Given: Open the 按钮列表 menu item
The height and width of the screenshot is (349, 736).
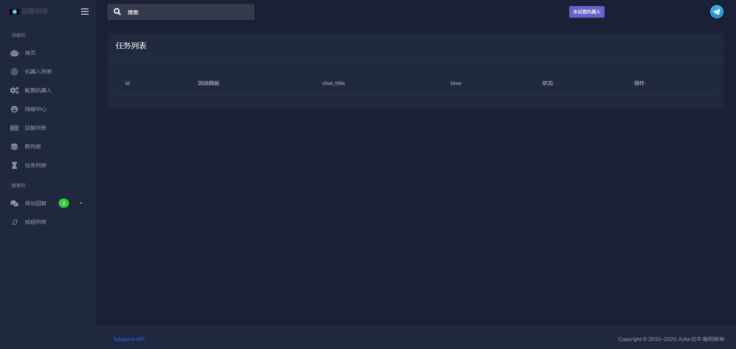Looking at the screenshot, I should (x=36, y=222).
